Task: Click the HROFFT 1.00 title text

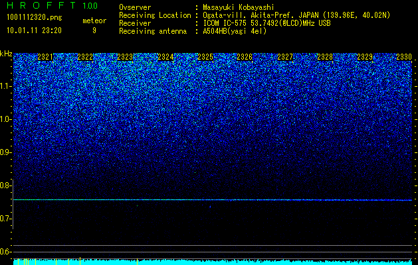Action: [52, 5]
